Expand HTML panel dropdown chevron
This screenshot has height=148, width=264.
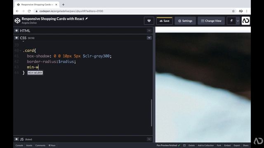[x=149, y=30]
